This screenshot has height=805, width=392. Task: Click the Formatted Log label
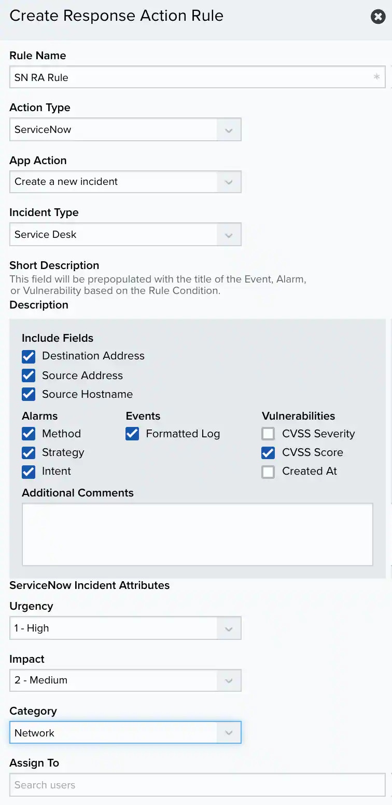183,434
